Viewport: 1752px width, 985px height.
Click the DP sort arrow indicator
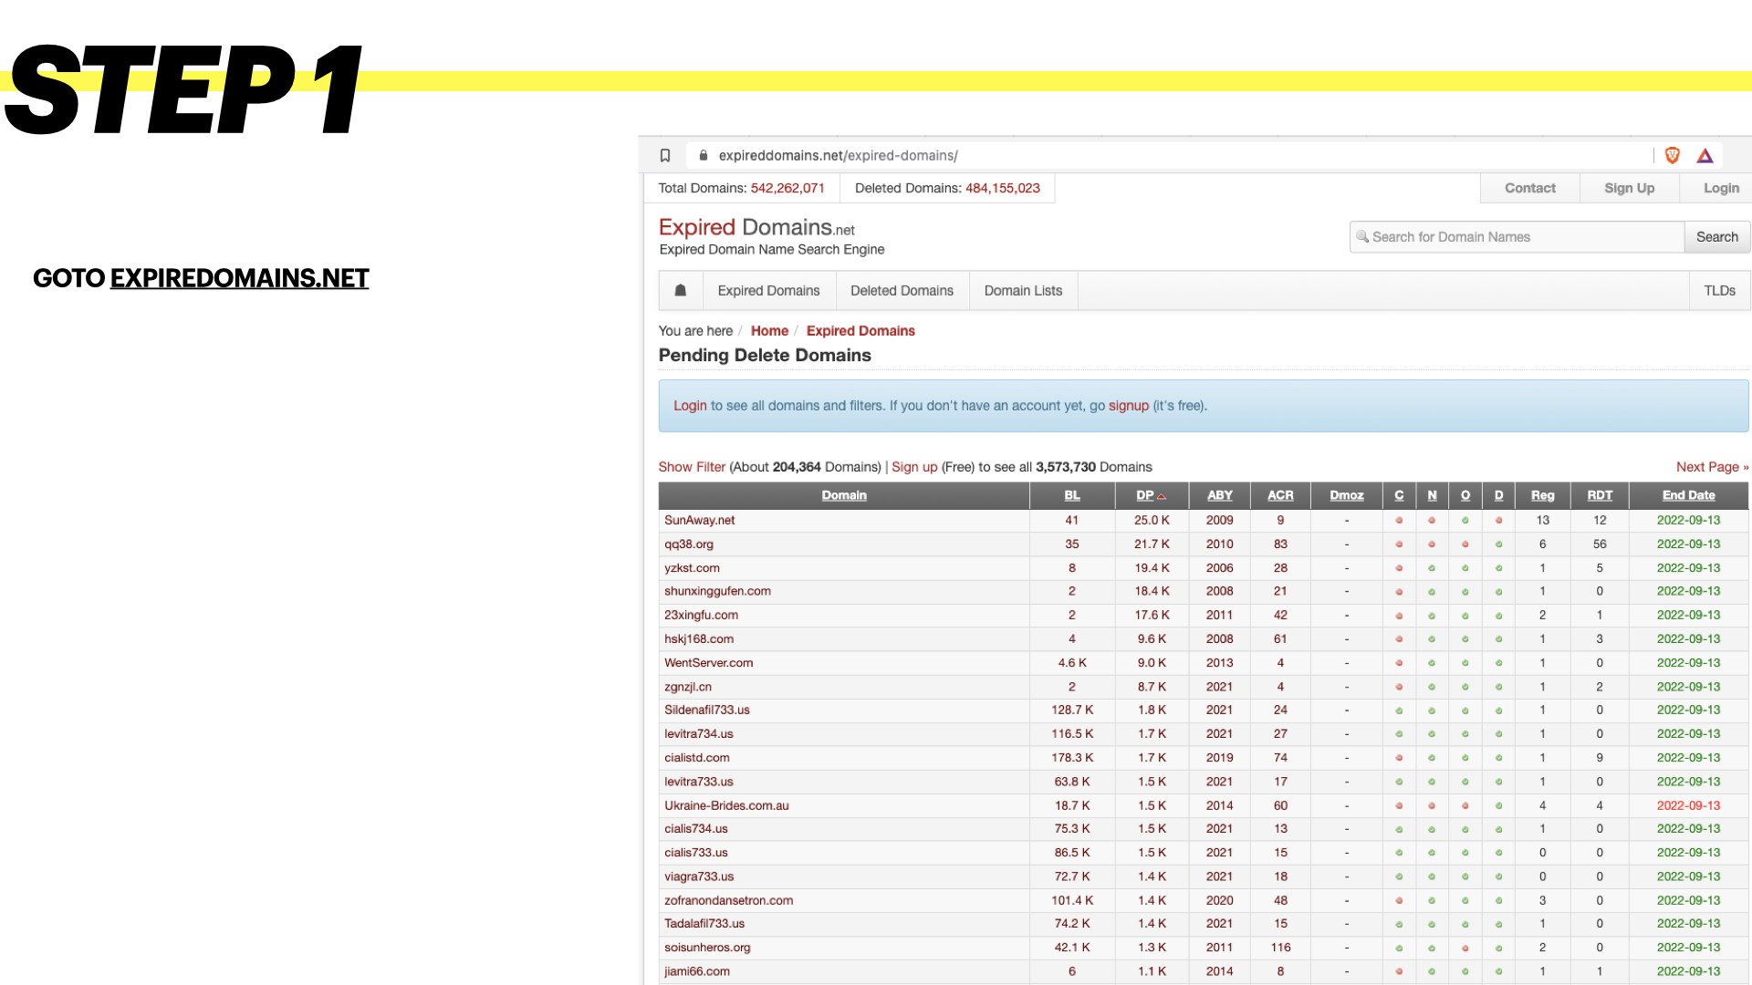click(x=1162, y=496)
